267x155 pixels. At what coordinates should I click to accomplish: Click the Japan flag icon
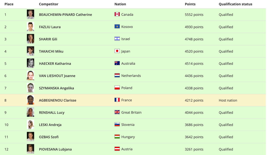pos(117,51)
